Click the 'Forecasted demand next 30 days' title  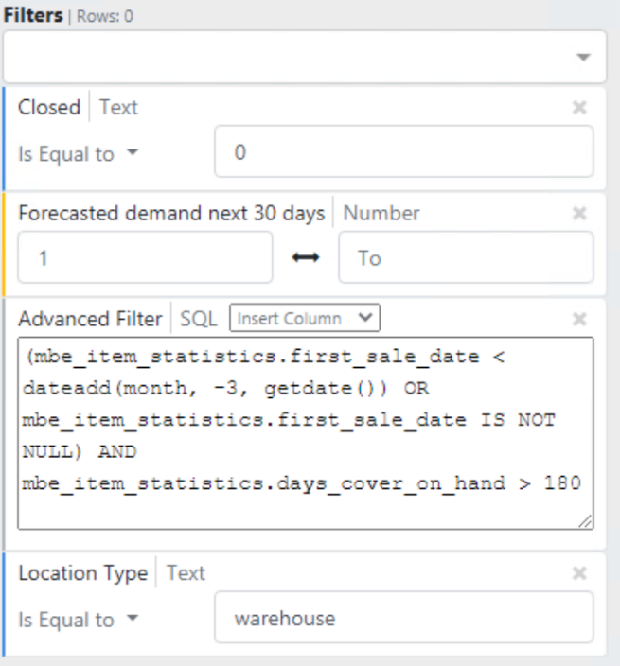pos(170,214)
